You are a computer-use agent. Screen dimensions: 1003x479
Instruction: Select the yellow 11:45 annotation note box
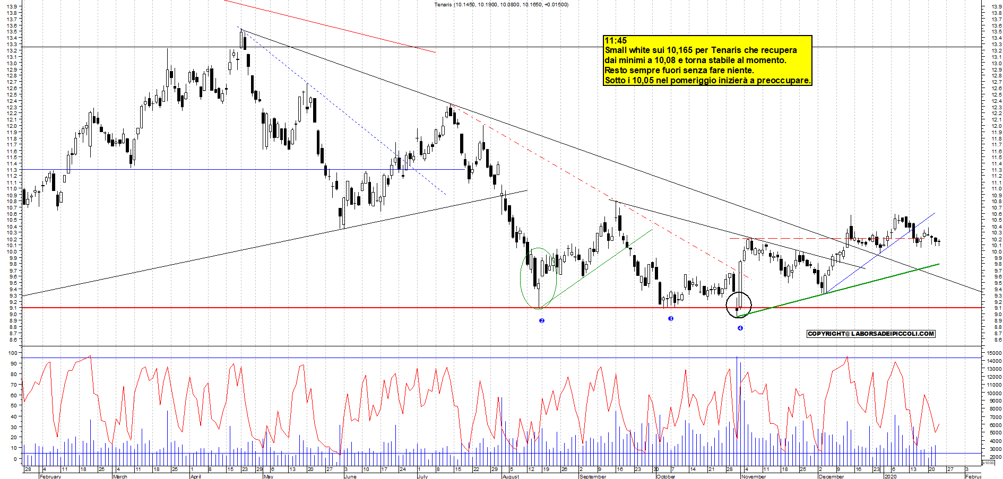click(707, 60)
